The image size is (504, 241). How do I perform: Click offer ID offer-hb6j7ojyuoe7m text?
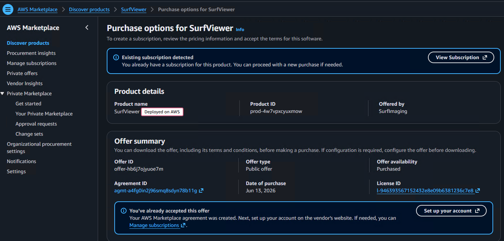[139, 169]
